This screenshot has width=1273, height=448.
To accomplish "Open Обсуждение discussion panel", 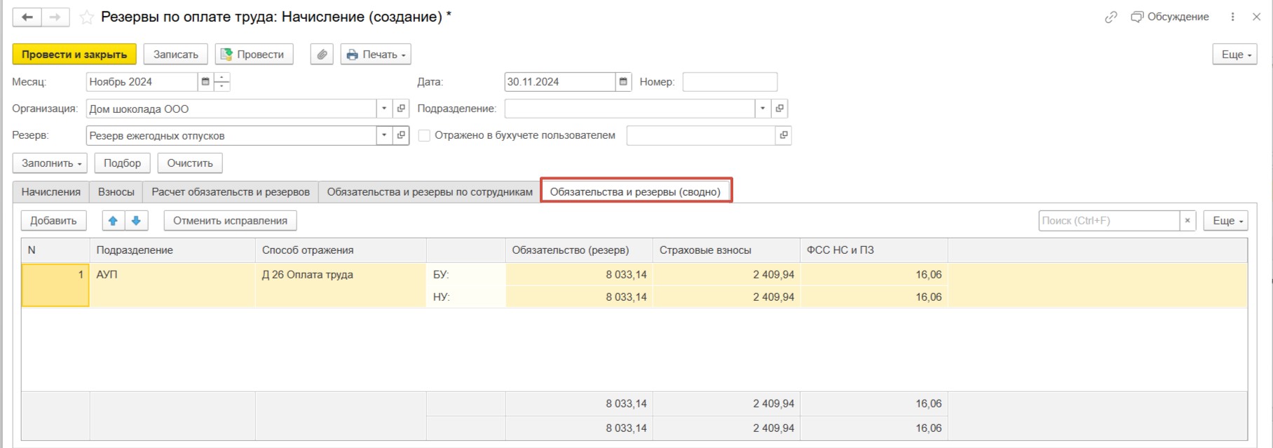I will 1170,17.
